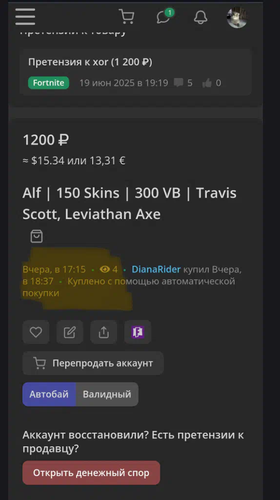
Task: Click the thumbs-up likes icon
Action: click(x=207, y=83)
